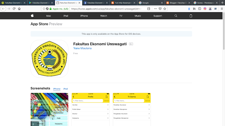Image resolution: width=225 pixels, height=126 pixels.
Task: Reload the current page
Action: (14, 9)
